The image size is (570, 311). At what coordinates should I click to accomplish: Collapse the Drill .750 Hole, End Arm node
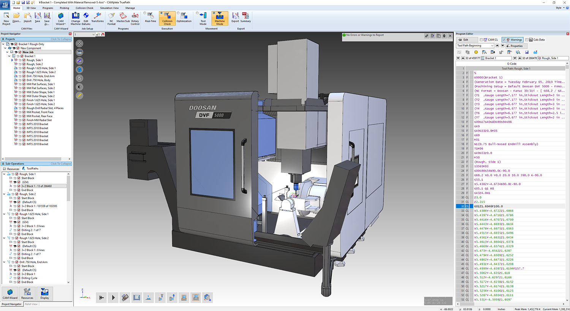pos(4,262)
